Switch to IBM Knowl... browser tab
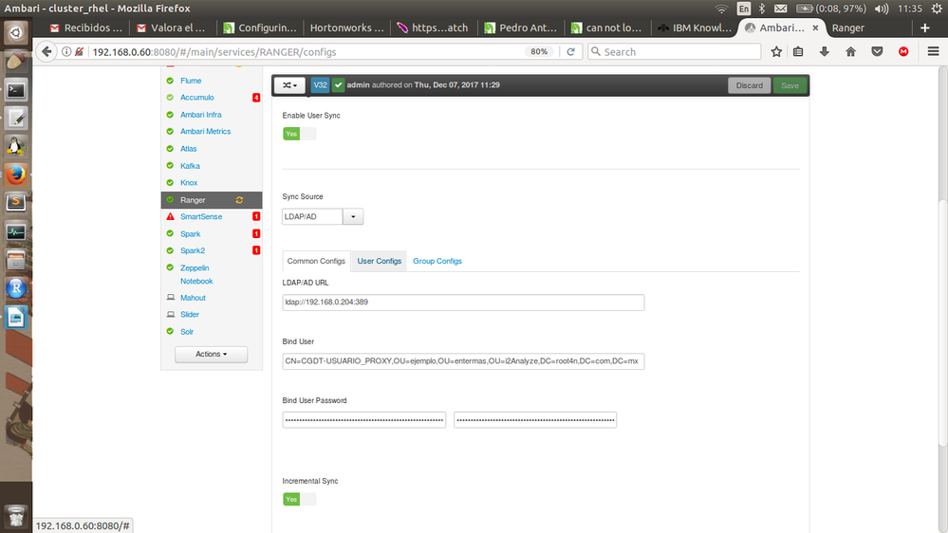The width and height of the screenshot is (948, 533). click(695, 28)
